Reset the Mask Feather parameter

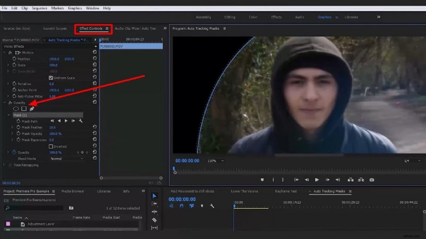point(95,127)
